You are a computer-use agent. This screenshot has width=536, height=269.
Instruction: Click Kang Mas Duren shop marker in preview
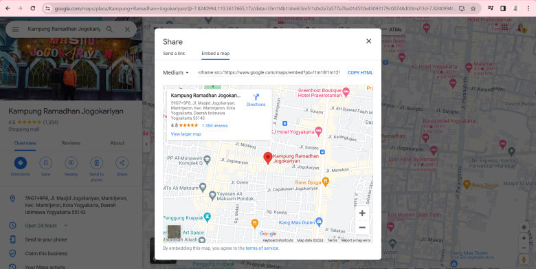(x=319, y=222)
